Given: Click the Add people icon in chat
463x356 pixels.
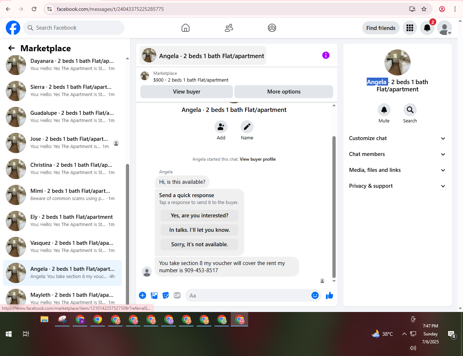Looking at the screenshot, I should [x=221, y=127].
